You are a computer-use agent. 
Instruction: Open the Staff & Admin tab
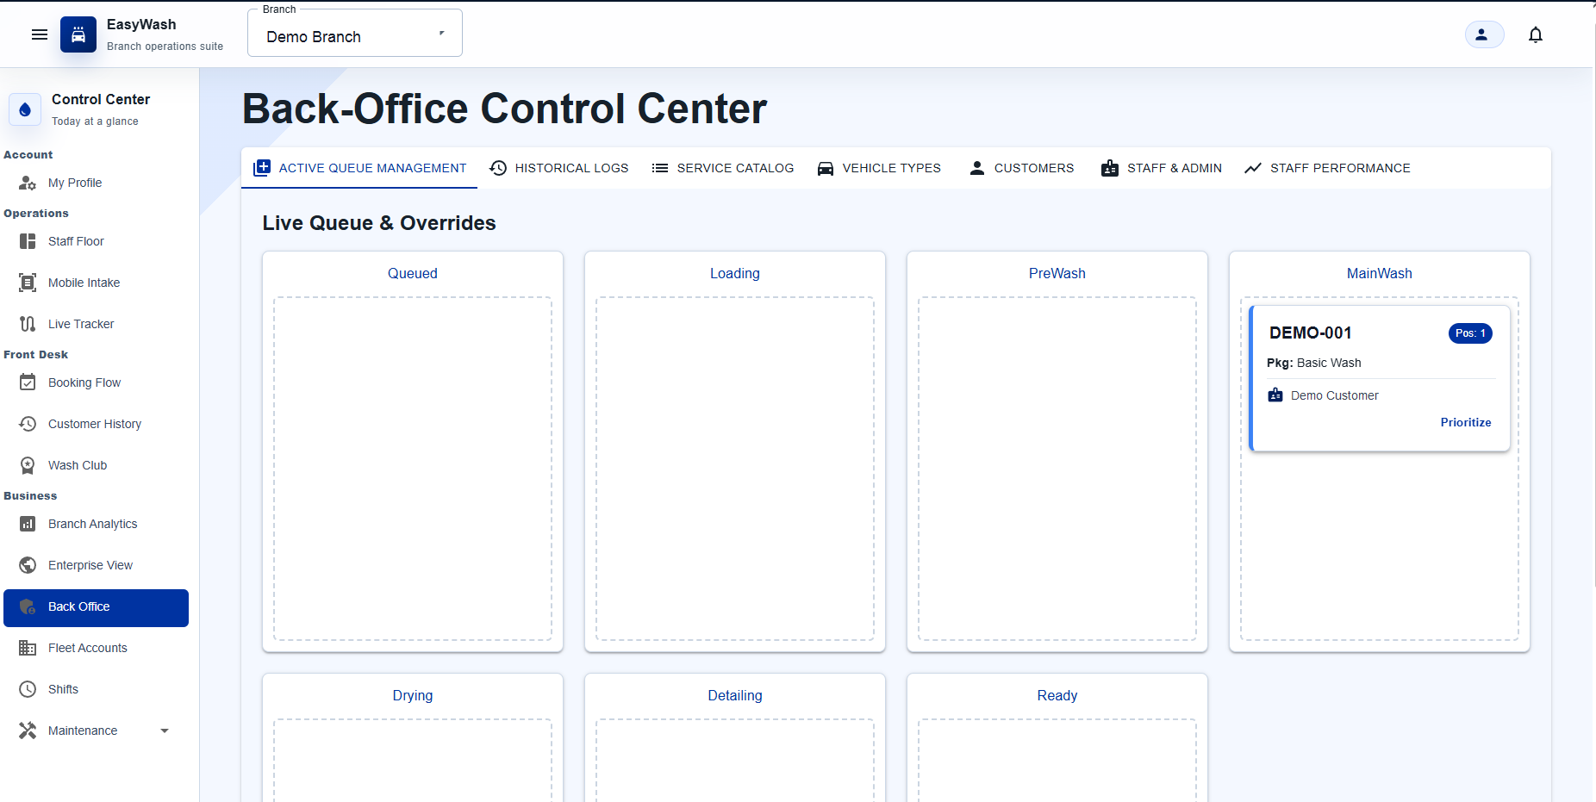click(x=1162, y=168)
